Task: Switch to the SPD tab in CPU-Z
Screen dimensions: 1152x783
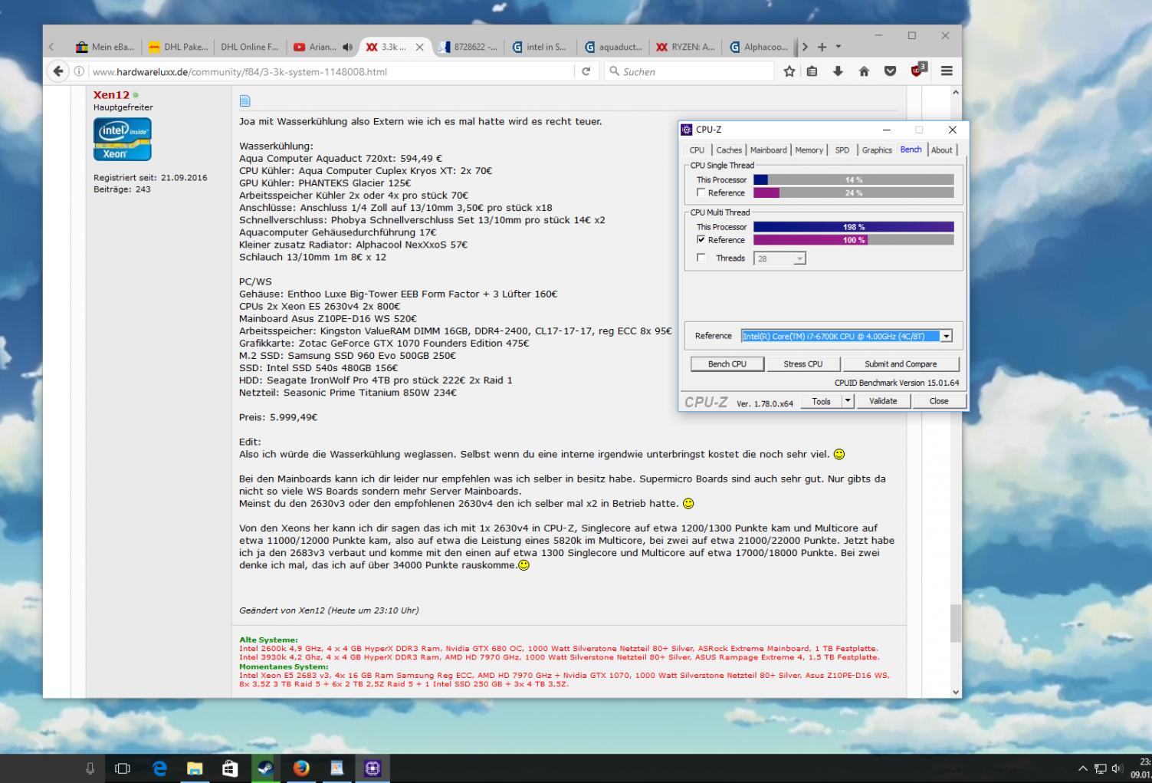Action: pyautogui.click(x=842, y=150)
